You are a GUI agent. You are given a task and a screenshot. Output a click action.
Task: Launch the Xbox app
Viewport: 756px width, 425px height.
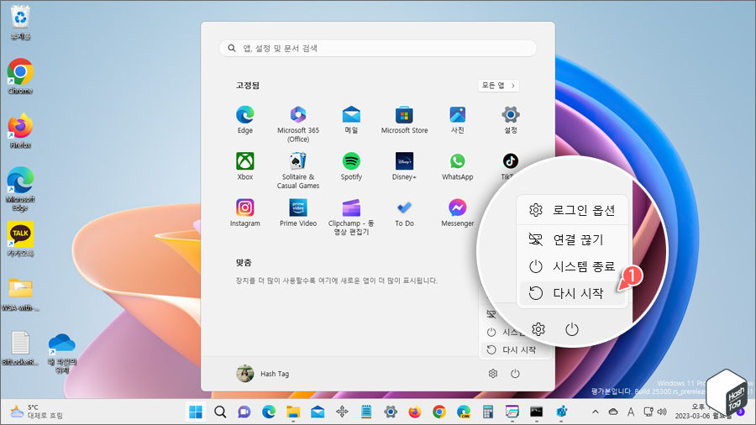pyautogui.click(x=245, y=166)
